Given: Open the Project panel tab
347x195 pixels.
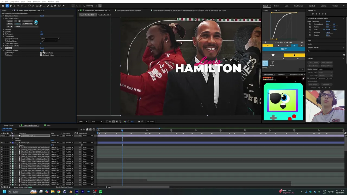Looking at the screenshot, I should [x=4, y=11].
